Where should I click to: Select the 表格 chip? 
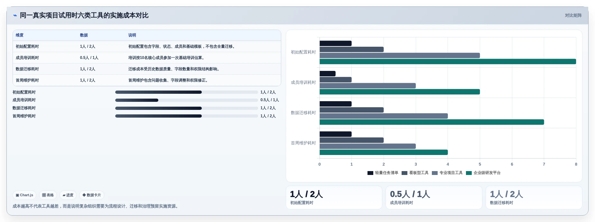click(48, 195)
